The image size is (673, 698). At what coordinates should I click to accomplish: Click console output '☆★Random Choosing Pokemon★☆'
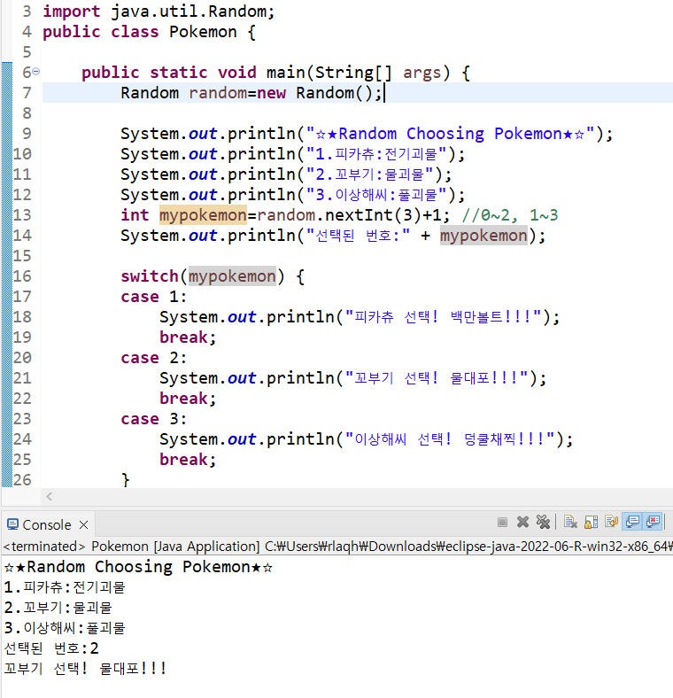pyautogui.click(x=138, y=567)
